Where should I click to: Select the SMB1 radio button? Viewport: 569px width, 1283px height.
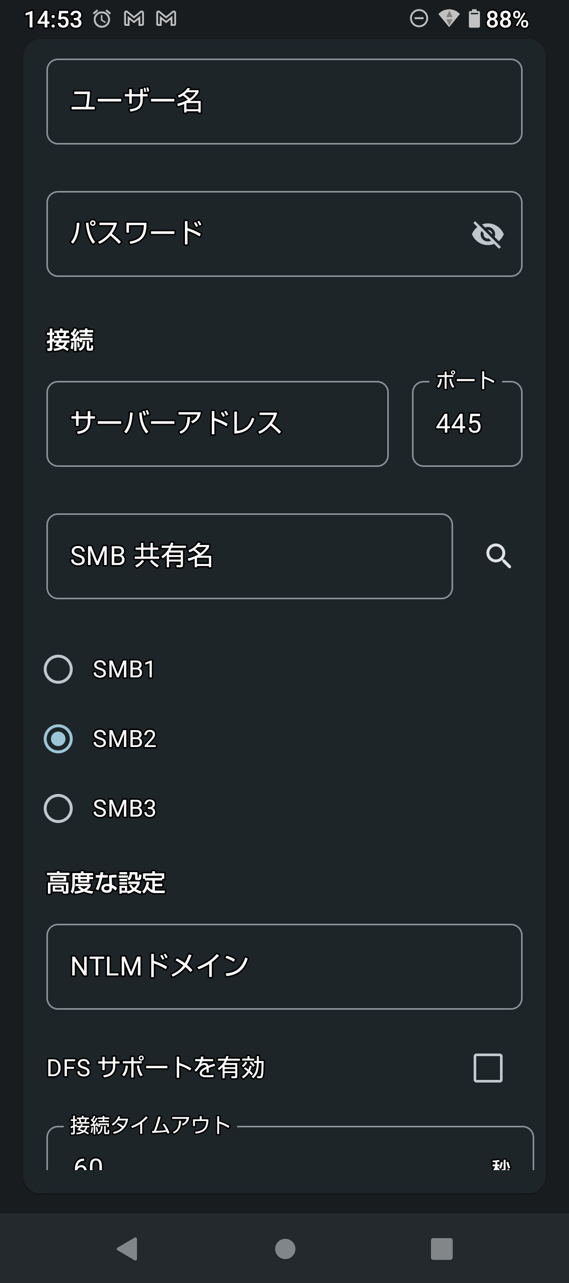[x=58, y=669]
